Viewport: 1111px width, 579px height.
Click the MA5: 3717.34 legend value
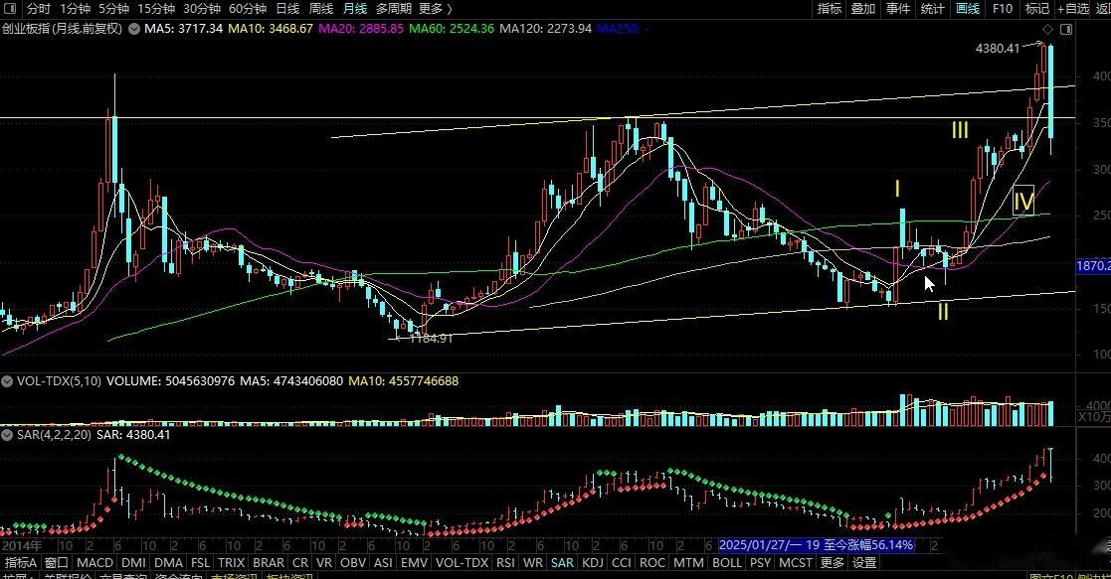184,29
